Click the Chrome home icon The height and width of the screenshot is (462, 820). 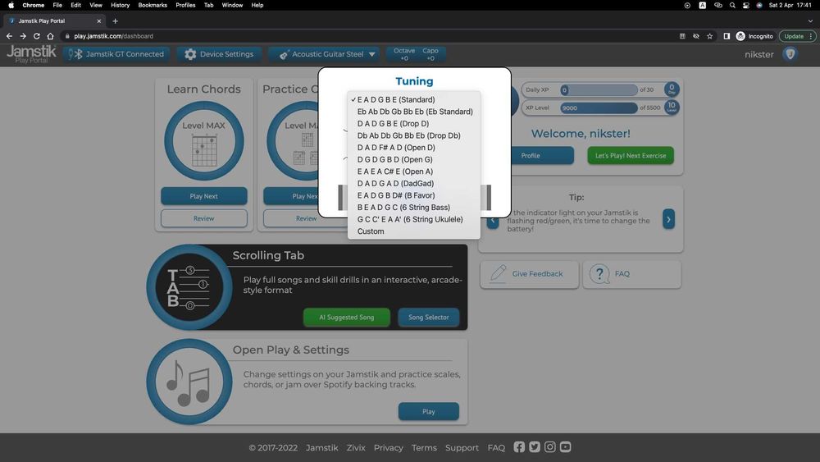[x=50, y=36]
